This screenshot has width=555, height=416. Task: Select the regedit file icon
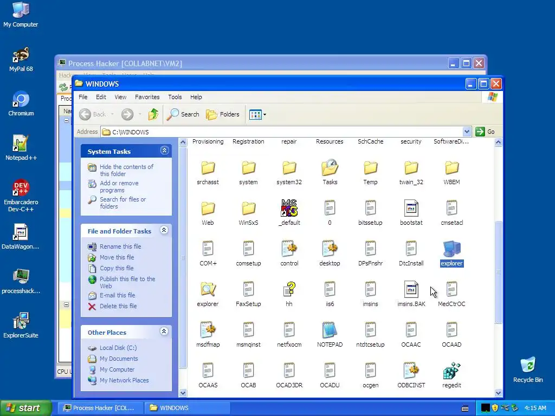coord(451,370)
